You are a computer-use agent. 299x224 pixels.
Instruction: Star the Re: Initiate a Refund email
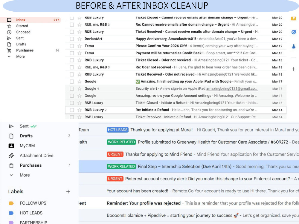tap(80, 110)
